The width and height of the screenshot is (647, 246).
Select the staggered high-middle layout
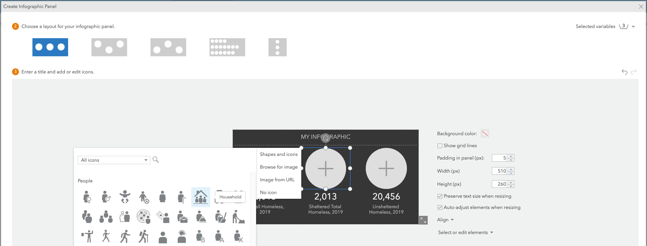168,47
